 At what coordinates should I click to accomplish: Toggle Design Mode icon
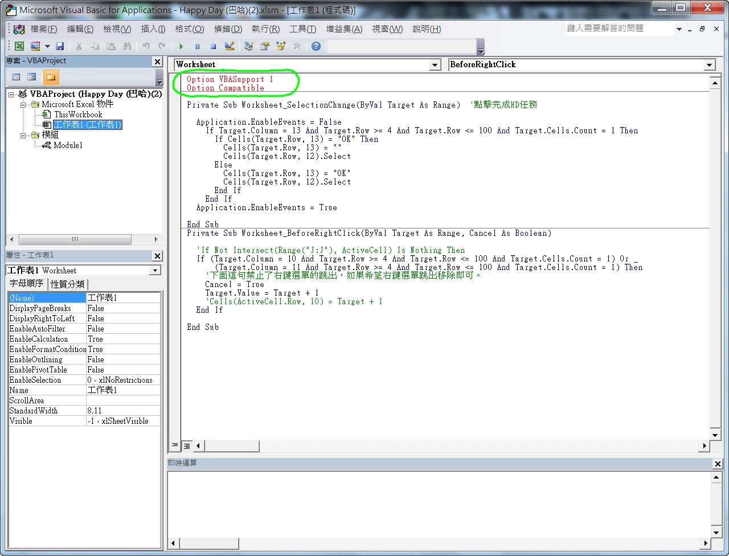(229, 46)
